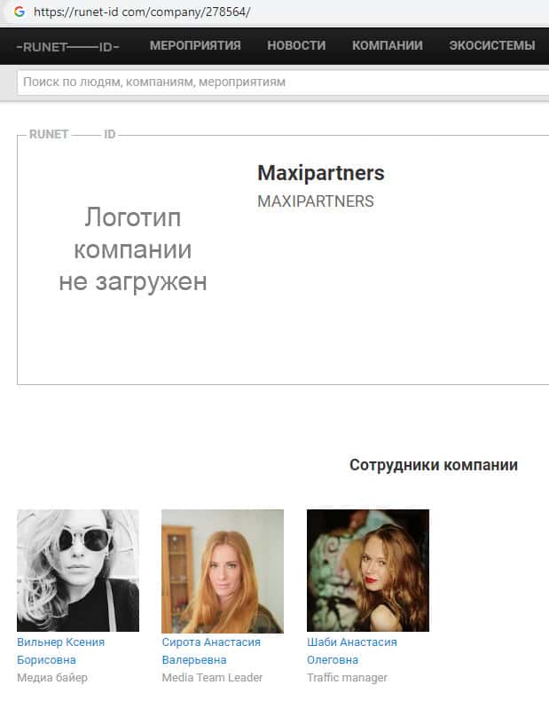This screenshot has height=701, width=549.
Task: Open the RUNET-ID logo home link
Action: click(68, 46)
